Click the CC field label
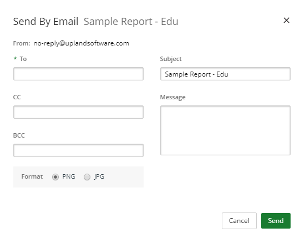Image resolution: width=305 pixels, height=243 pixels. point(17,97)
